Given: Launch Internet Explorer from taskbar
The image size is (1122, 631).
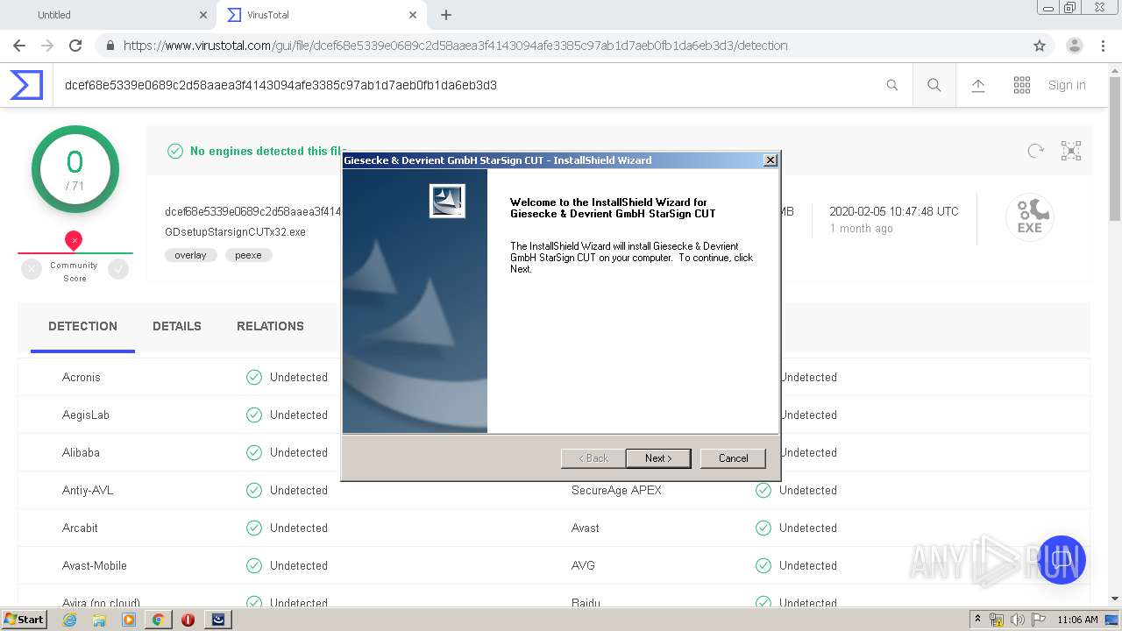Looking at the screenshot, I should click(69, 620).
